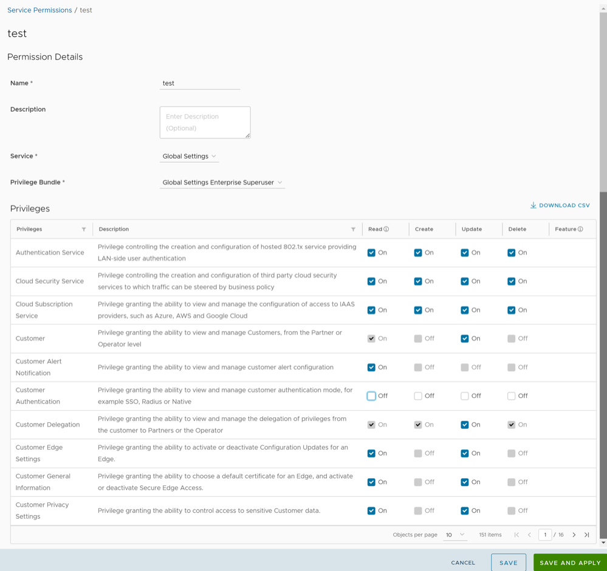This screenshot has height=571, width=607.
Task: Click the Download CSV link
Action: tap(560, 205)
